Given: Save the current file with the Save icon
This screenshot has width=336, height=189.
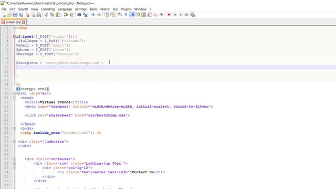Looking at the screenshot, I should [x=15, y=15].
